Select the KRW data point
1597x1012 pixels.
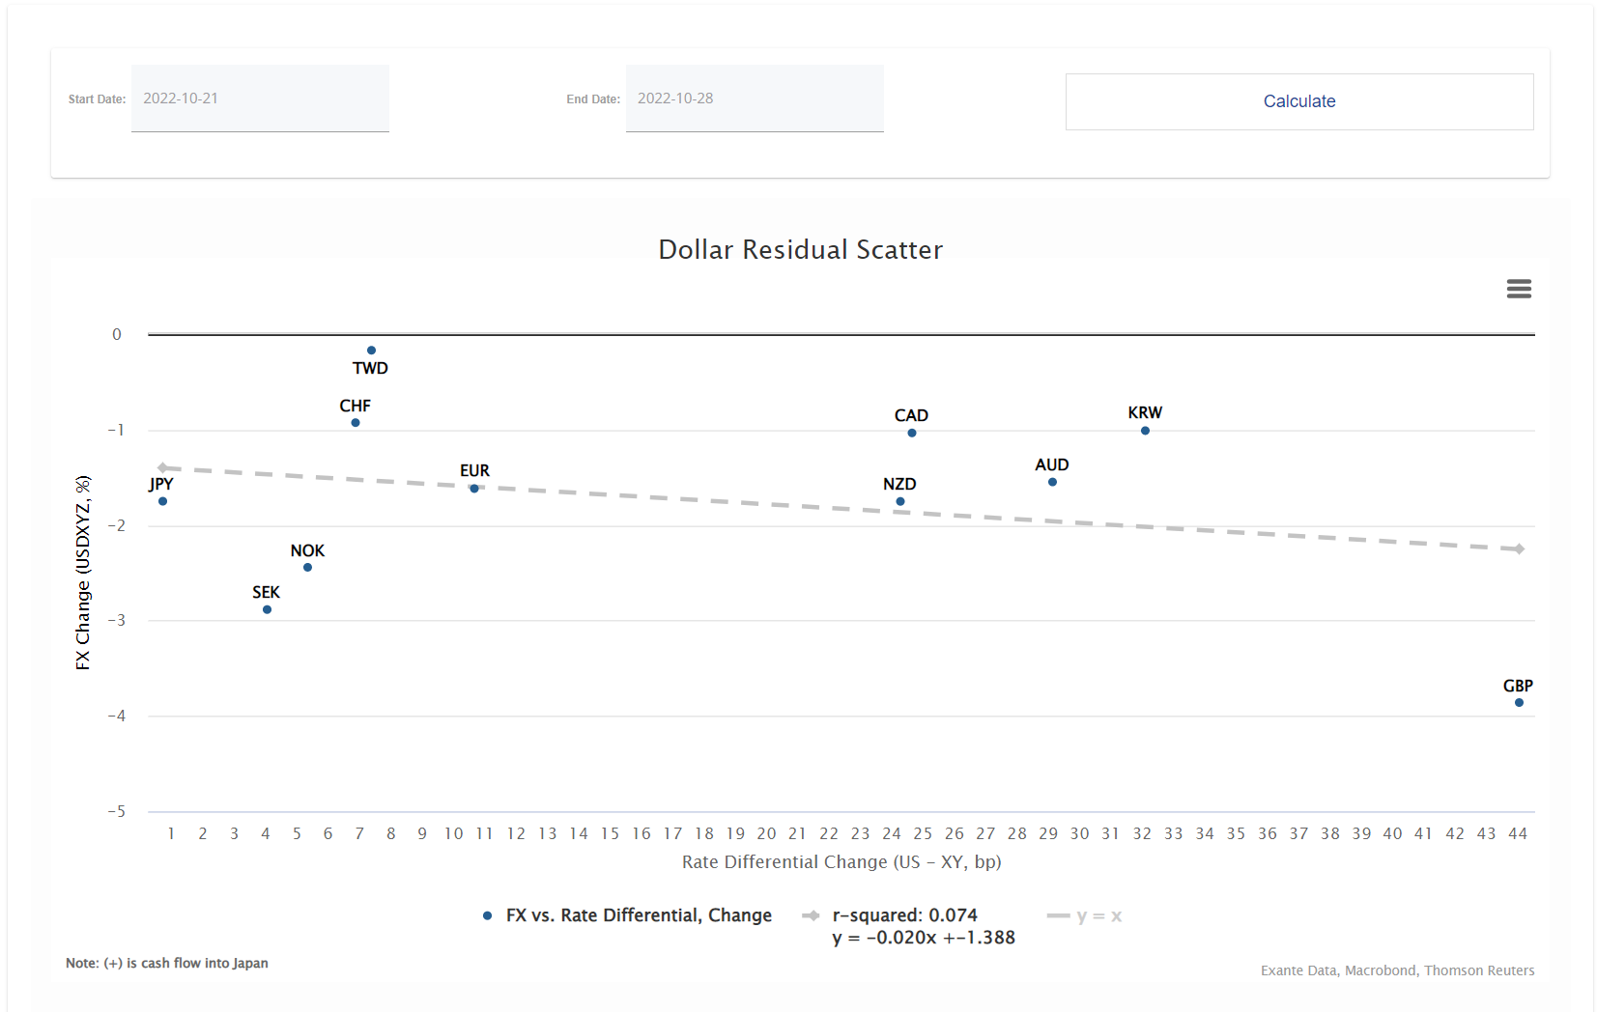pyautogui.click(x=1143, y=429)
